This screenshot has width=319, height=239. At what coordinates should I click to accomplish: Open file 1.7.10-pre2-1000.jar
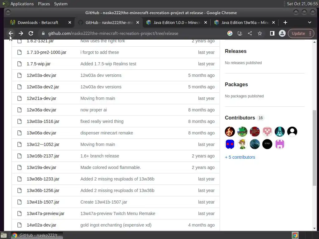pyautogui.click(x=46, y=52)
